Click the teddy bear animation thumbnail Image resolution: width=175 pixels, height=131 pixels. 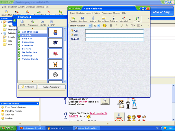click(x=55, y=32)
